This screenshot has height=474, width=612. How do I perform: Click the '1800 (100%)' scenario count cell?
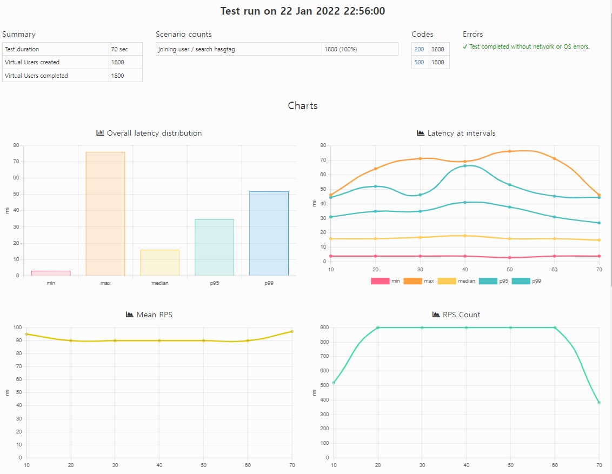coord(360,49)
